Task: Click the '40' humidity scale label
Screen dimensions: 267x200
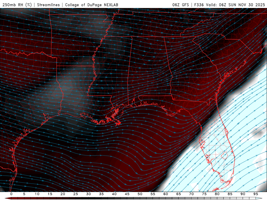Action: pos(114,194)
